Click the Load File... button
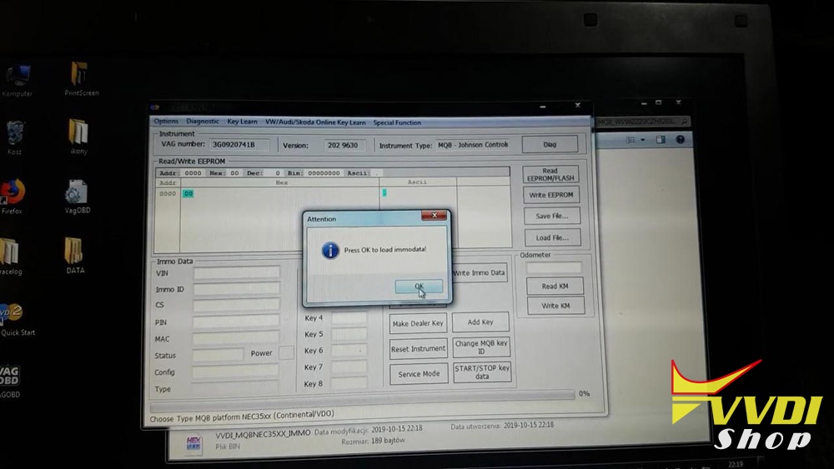 pos(552,238)
